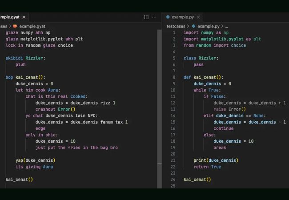The width and height of the screenshot is (289, 200).
Task: Click 'only in ohio:' line
Action: [41, 135]
